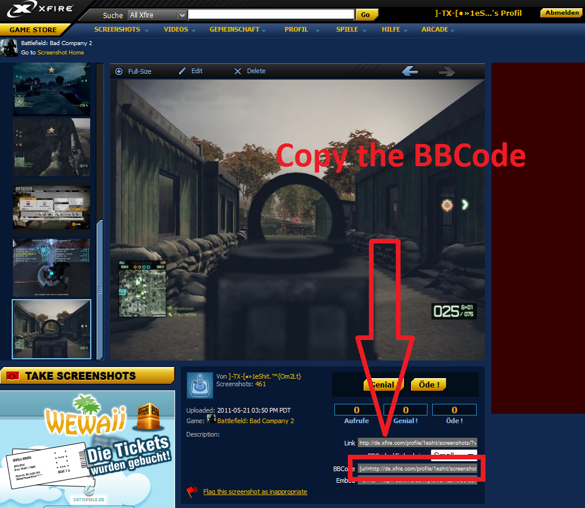Click the Edit text button

pyautogui.click(x=197, y=71)
